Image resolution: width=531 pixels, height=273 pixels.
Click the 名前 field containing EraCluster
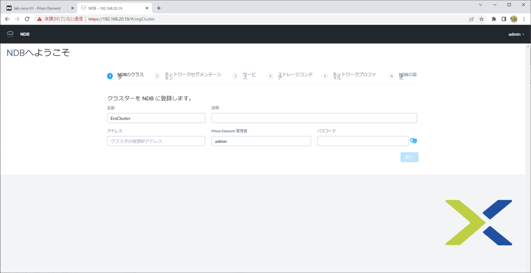(156, 118)
